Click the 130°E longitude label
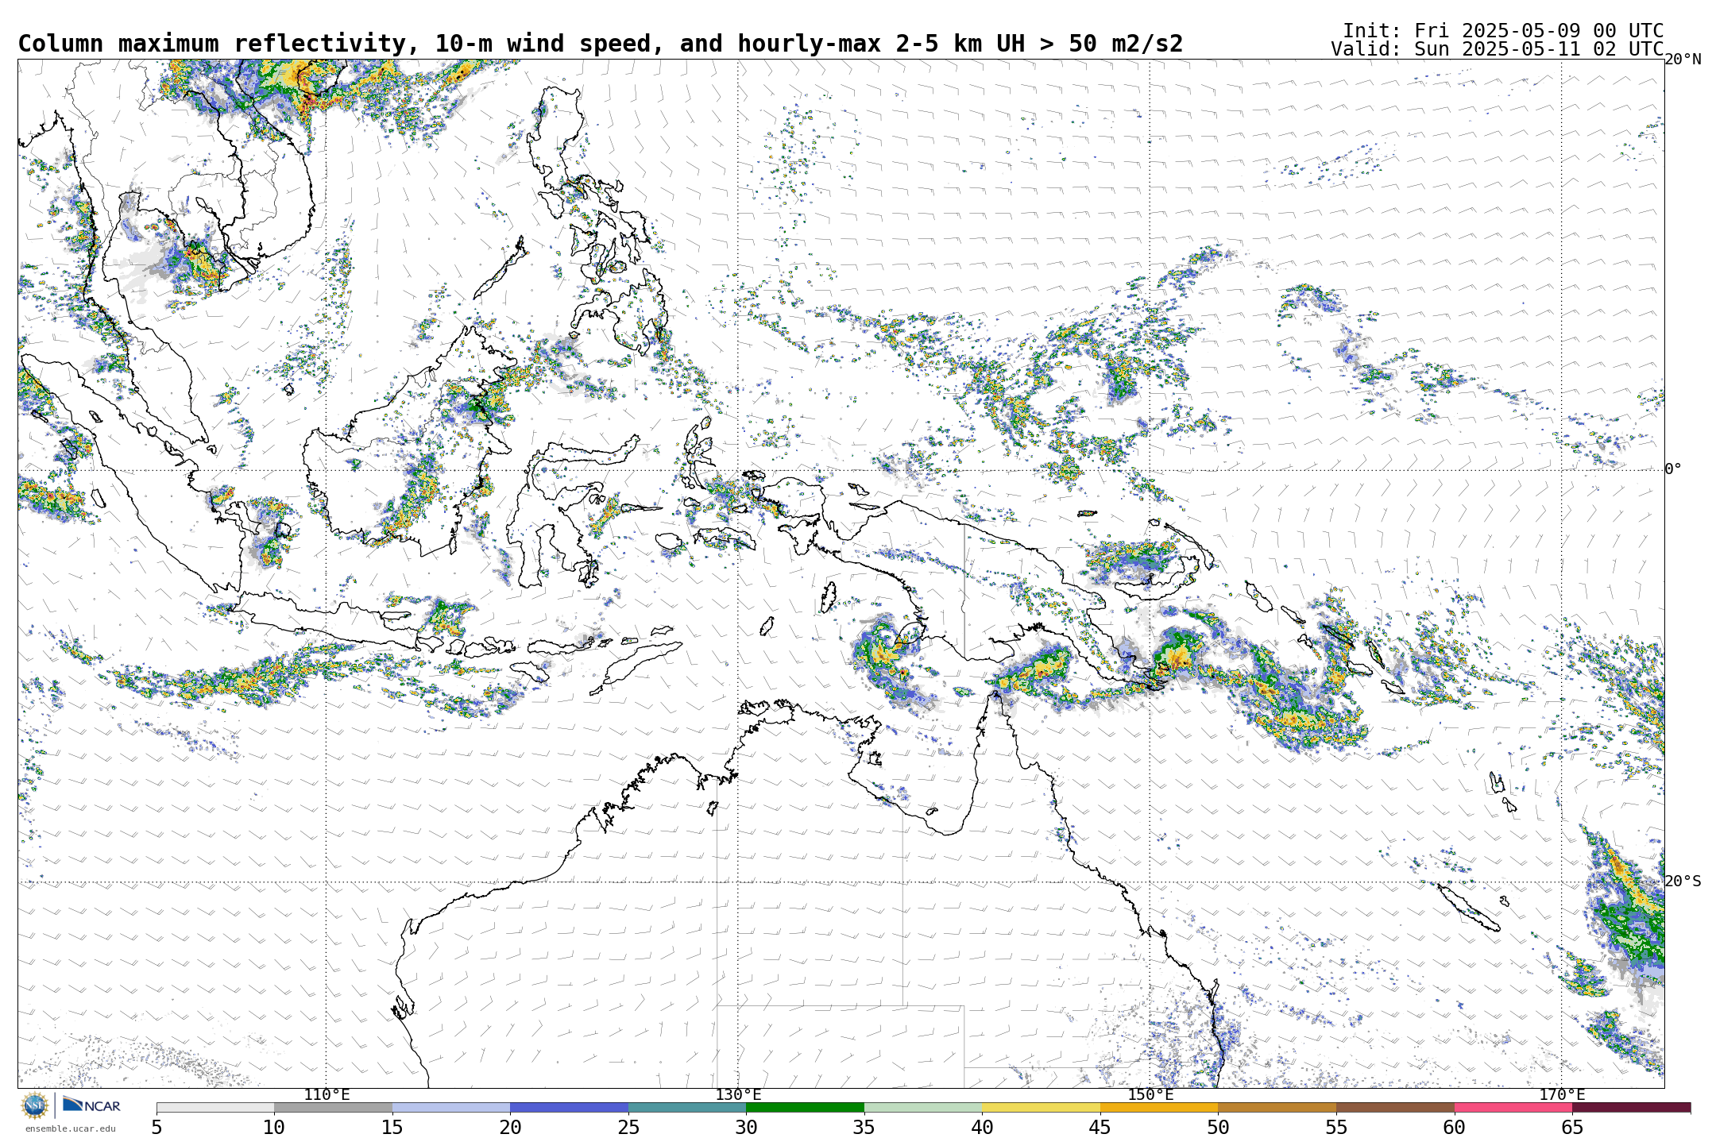This screenshot has width=1716, height=1138. (738, 1095)
